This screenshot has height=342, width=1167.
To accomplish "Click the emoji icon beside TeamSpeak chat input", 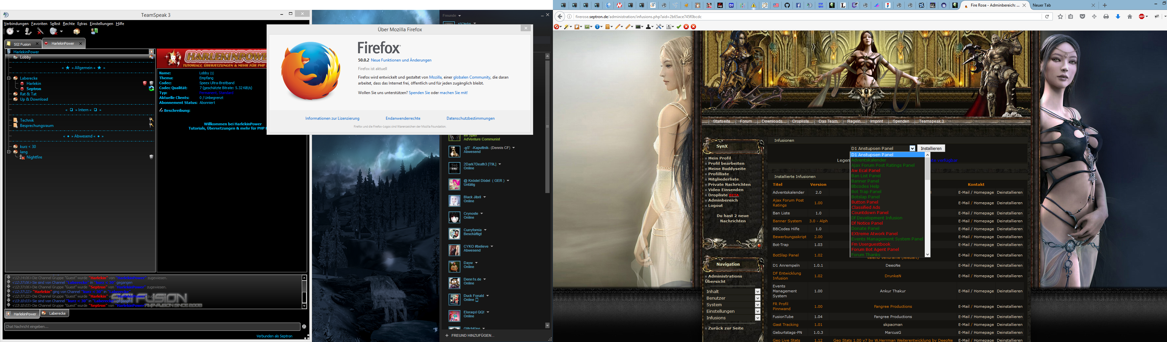I will [304, 327].
